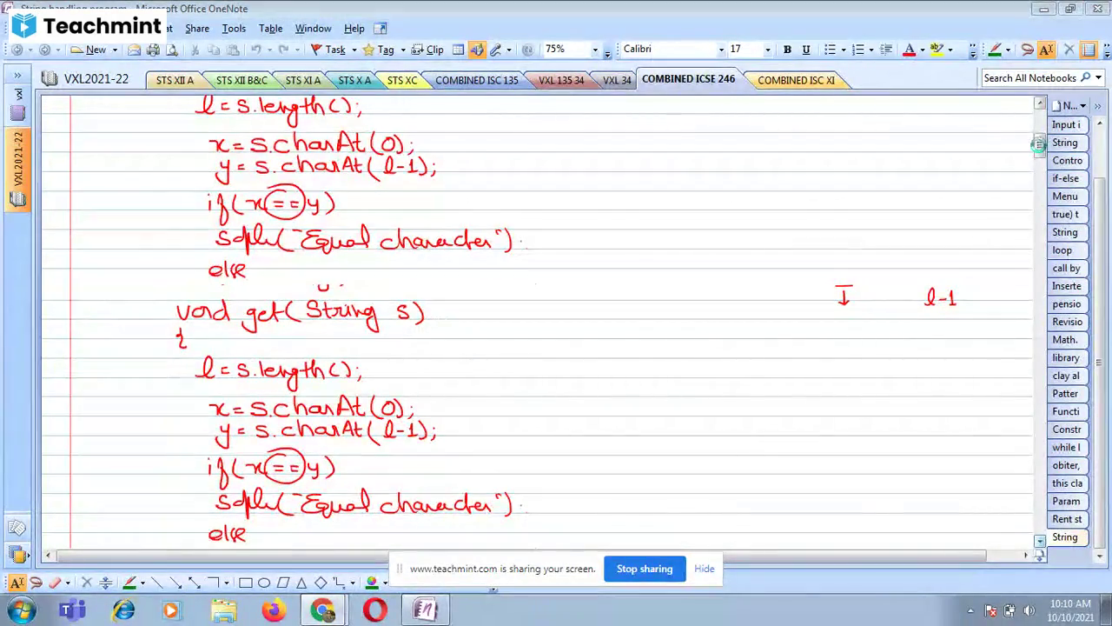This screenshot has width=1112, height=626.
Task: Open the Calibri font name dropdown
Action: [x=720, y=50]
